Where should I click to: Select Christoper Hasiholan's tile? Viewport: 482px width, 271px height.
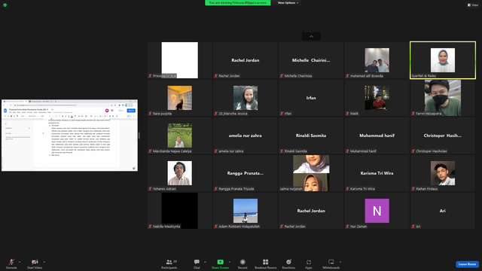click(x=443, y=135)
